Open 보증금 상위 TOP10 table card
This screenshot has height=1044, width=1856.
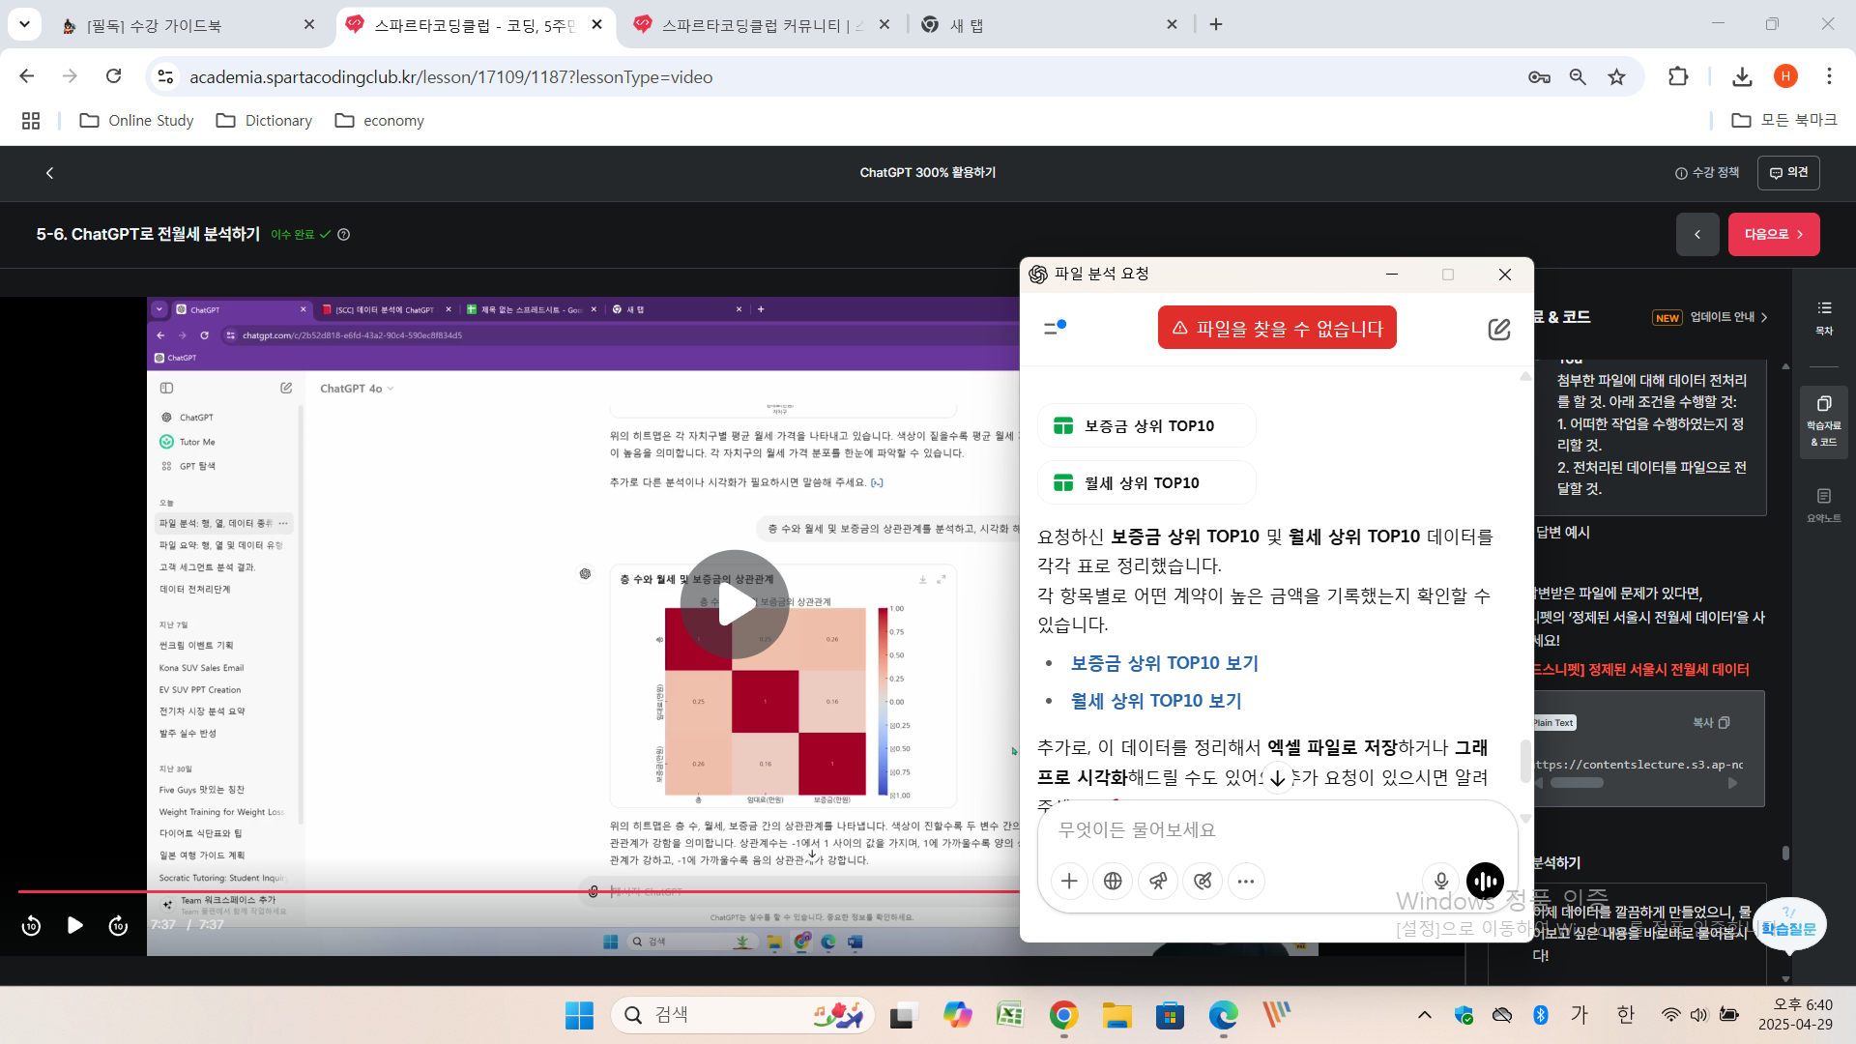coord(1146,425)
